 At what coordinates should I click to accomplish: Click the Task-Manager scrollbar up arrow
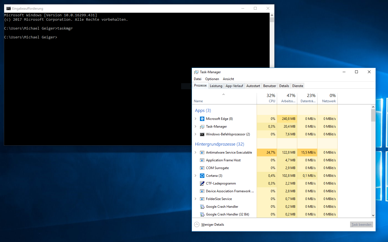pos(373,107)
